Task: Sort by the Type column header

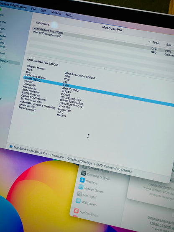Action: (x=156, y=43)
